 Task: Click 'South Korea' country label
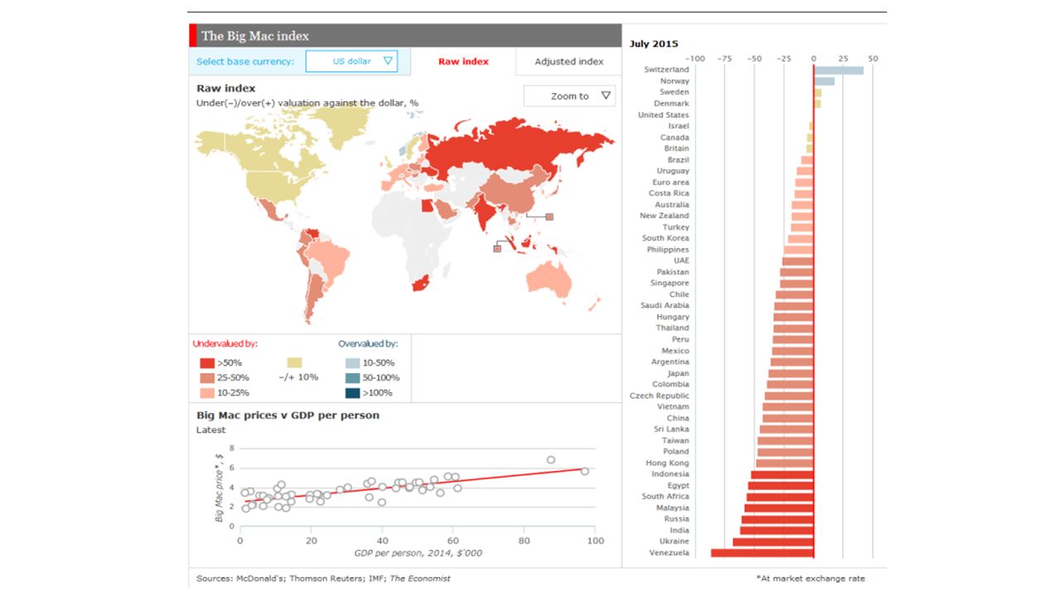666,238
